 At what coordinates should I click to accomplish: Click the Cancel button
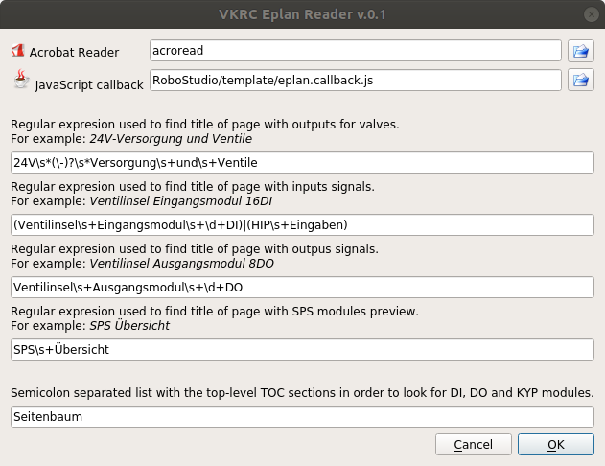point(474,444)
